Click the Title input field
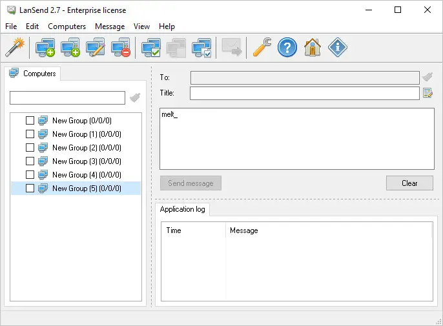This screenshot has height=326, width=443. click(305, 93)
